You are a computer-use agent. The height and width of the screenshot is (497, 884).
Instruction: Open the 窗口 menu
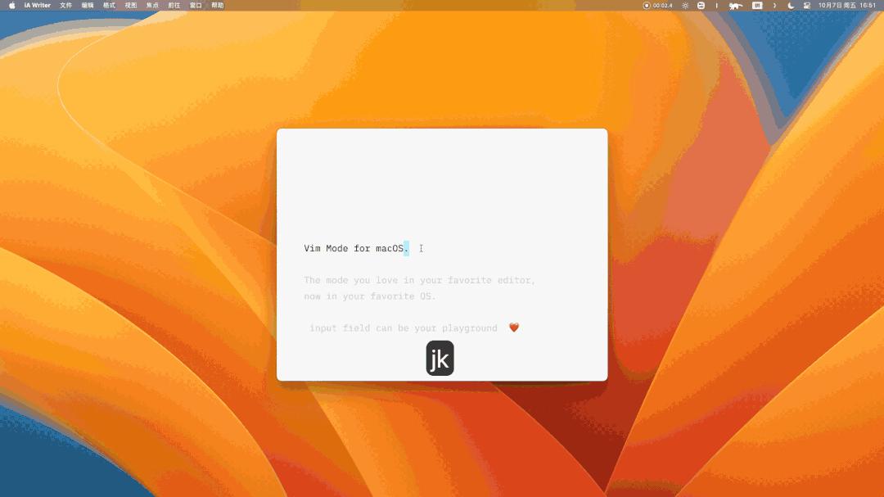[x=196, y=5]
